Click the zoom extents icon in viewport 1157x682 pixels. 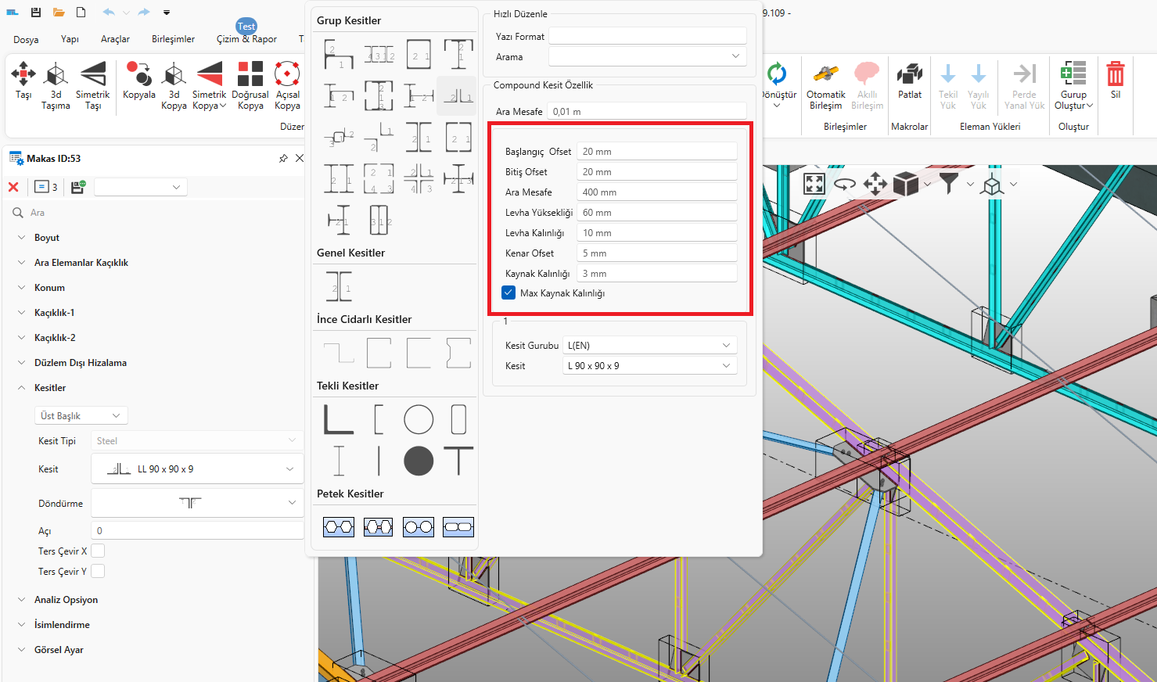click(814, 184)
